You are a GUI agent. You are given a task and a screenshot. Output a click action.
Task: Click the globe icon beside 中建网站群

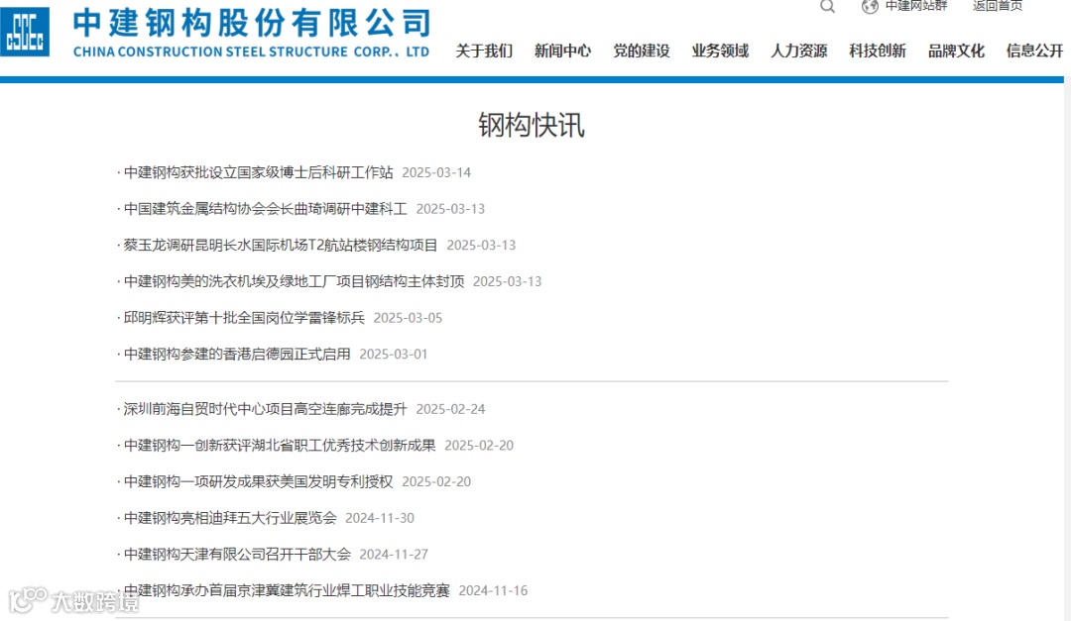click(870, 6)
